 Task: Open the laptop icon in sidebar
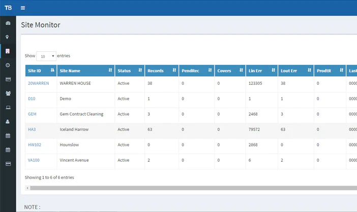8,108
